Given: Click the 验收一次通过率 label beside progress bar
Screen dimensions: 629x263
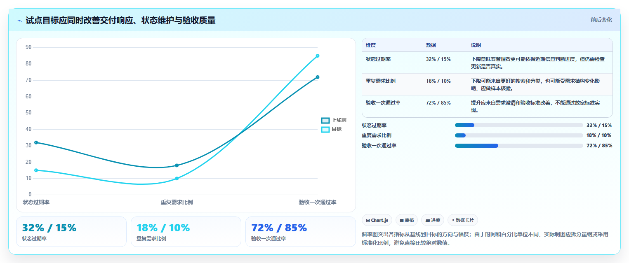Looking at the screenshot, I should [x=379, y=146].
